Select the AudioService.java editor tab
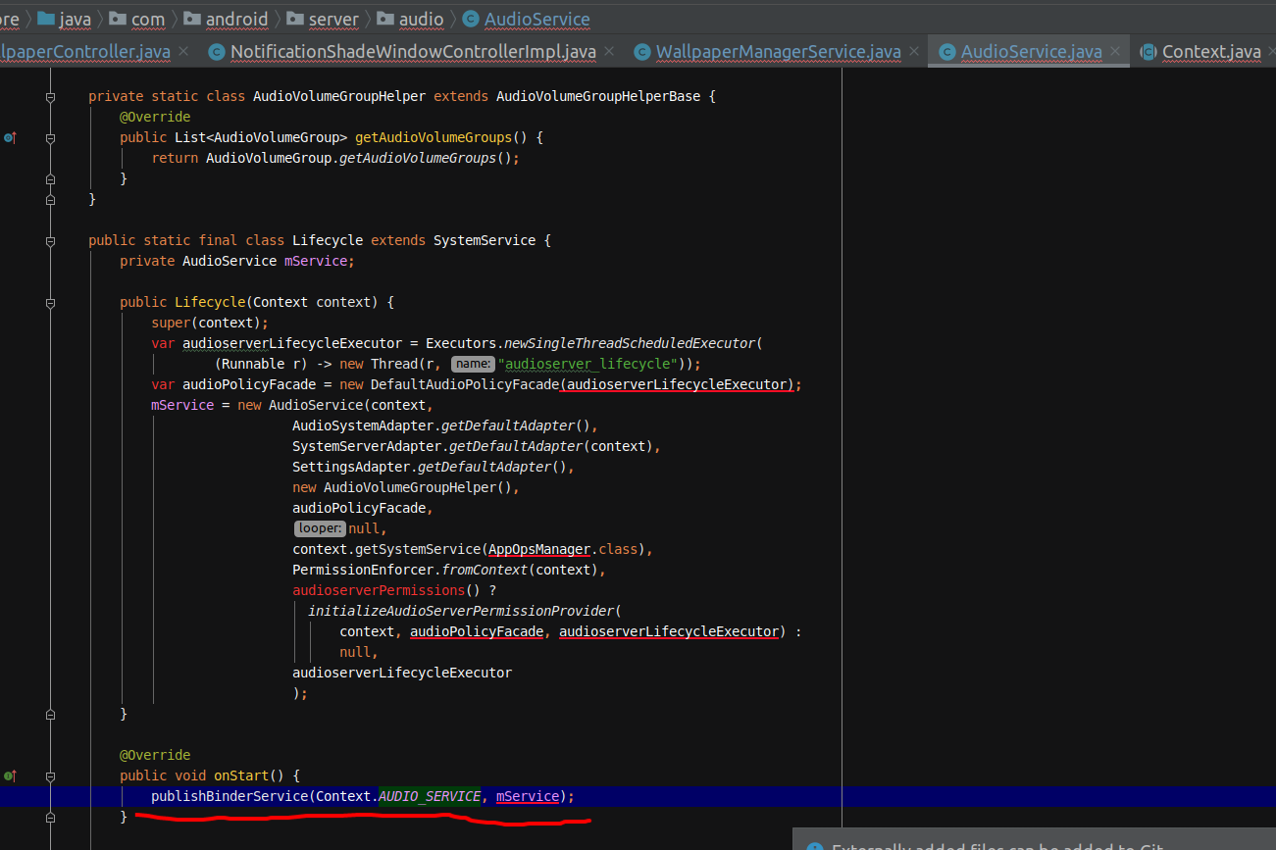 [1031, 51]
